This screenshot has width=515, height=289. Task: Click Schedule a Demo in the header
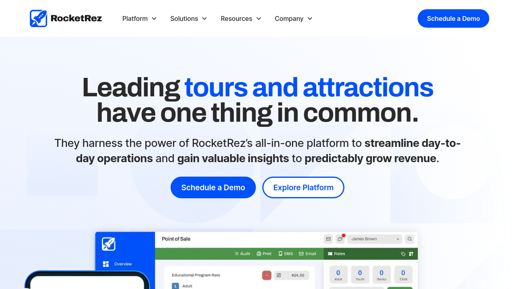click(x=453, y=18)
